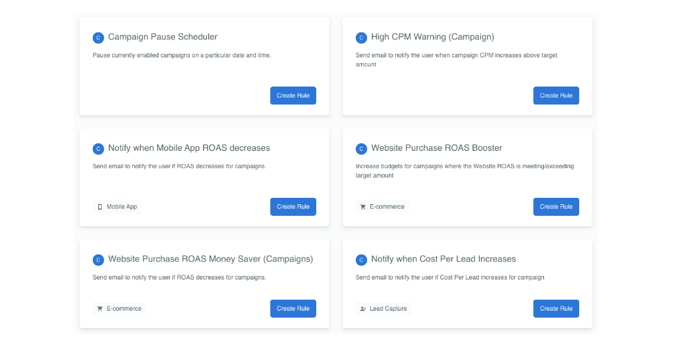
Task: Open the Website Purchase ROAS Booster title
Action: tap(437, 148)
